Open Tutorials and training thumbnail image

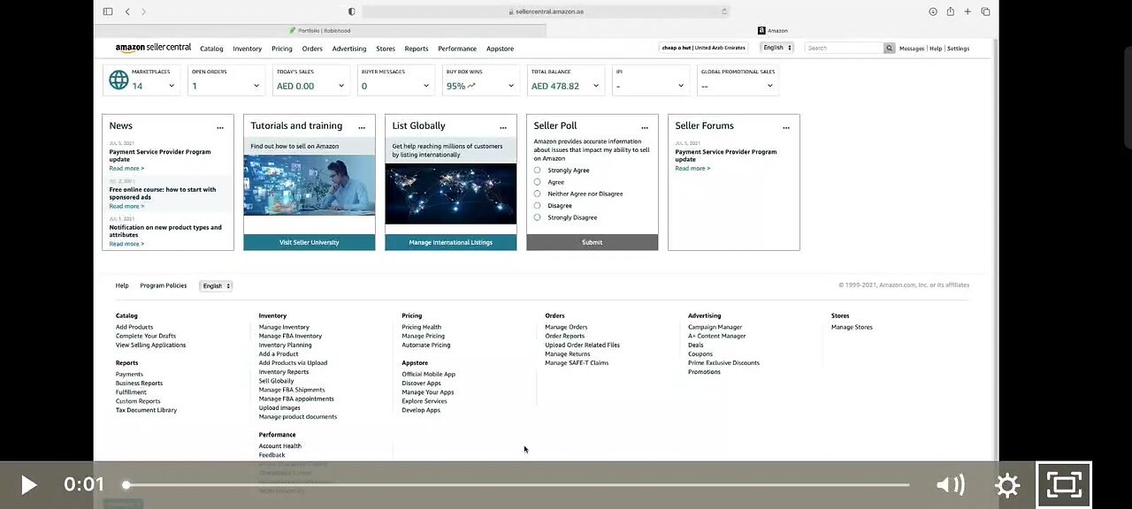pyautogui.click(x=310, y=186)
